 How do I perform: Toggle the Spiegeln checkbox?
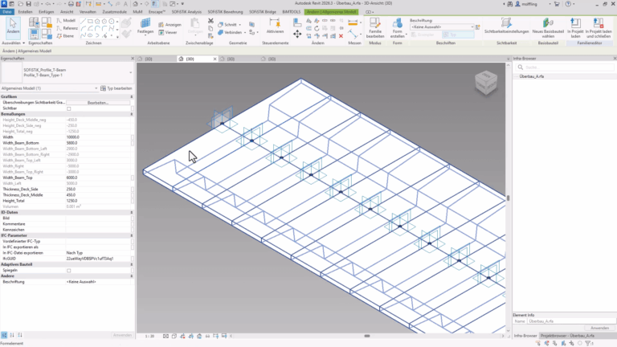(x=69, y=271)
